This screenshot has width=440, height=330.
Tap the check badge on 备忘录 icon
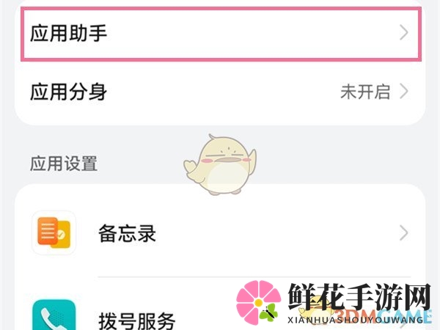[61, 235]
